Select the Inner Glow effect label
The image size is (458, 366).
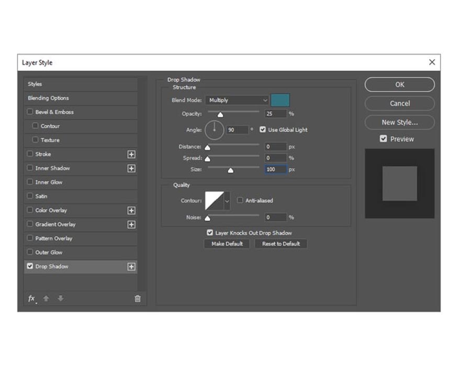coord(49,182)
